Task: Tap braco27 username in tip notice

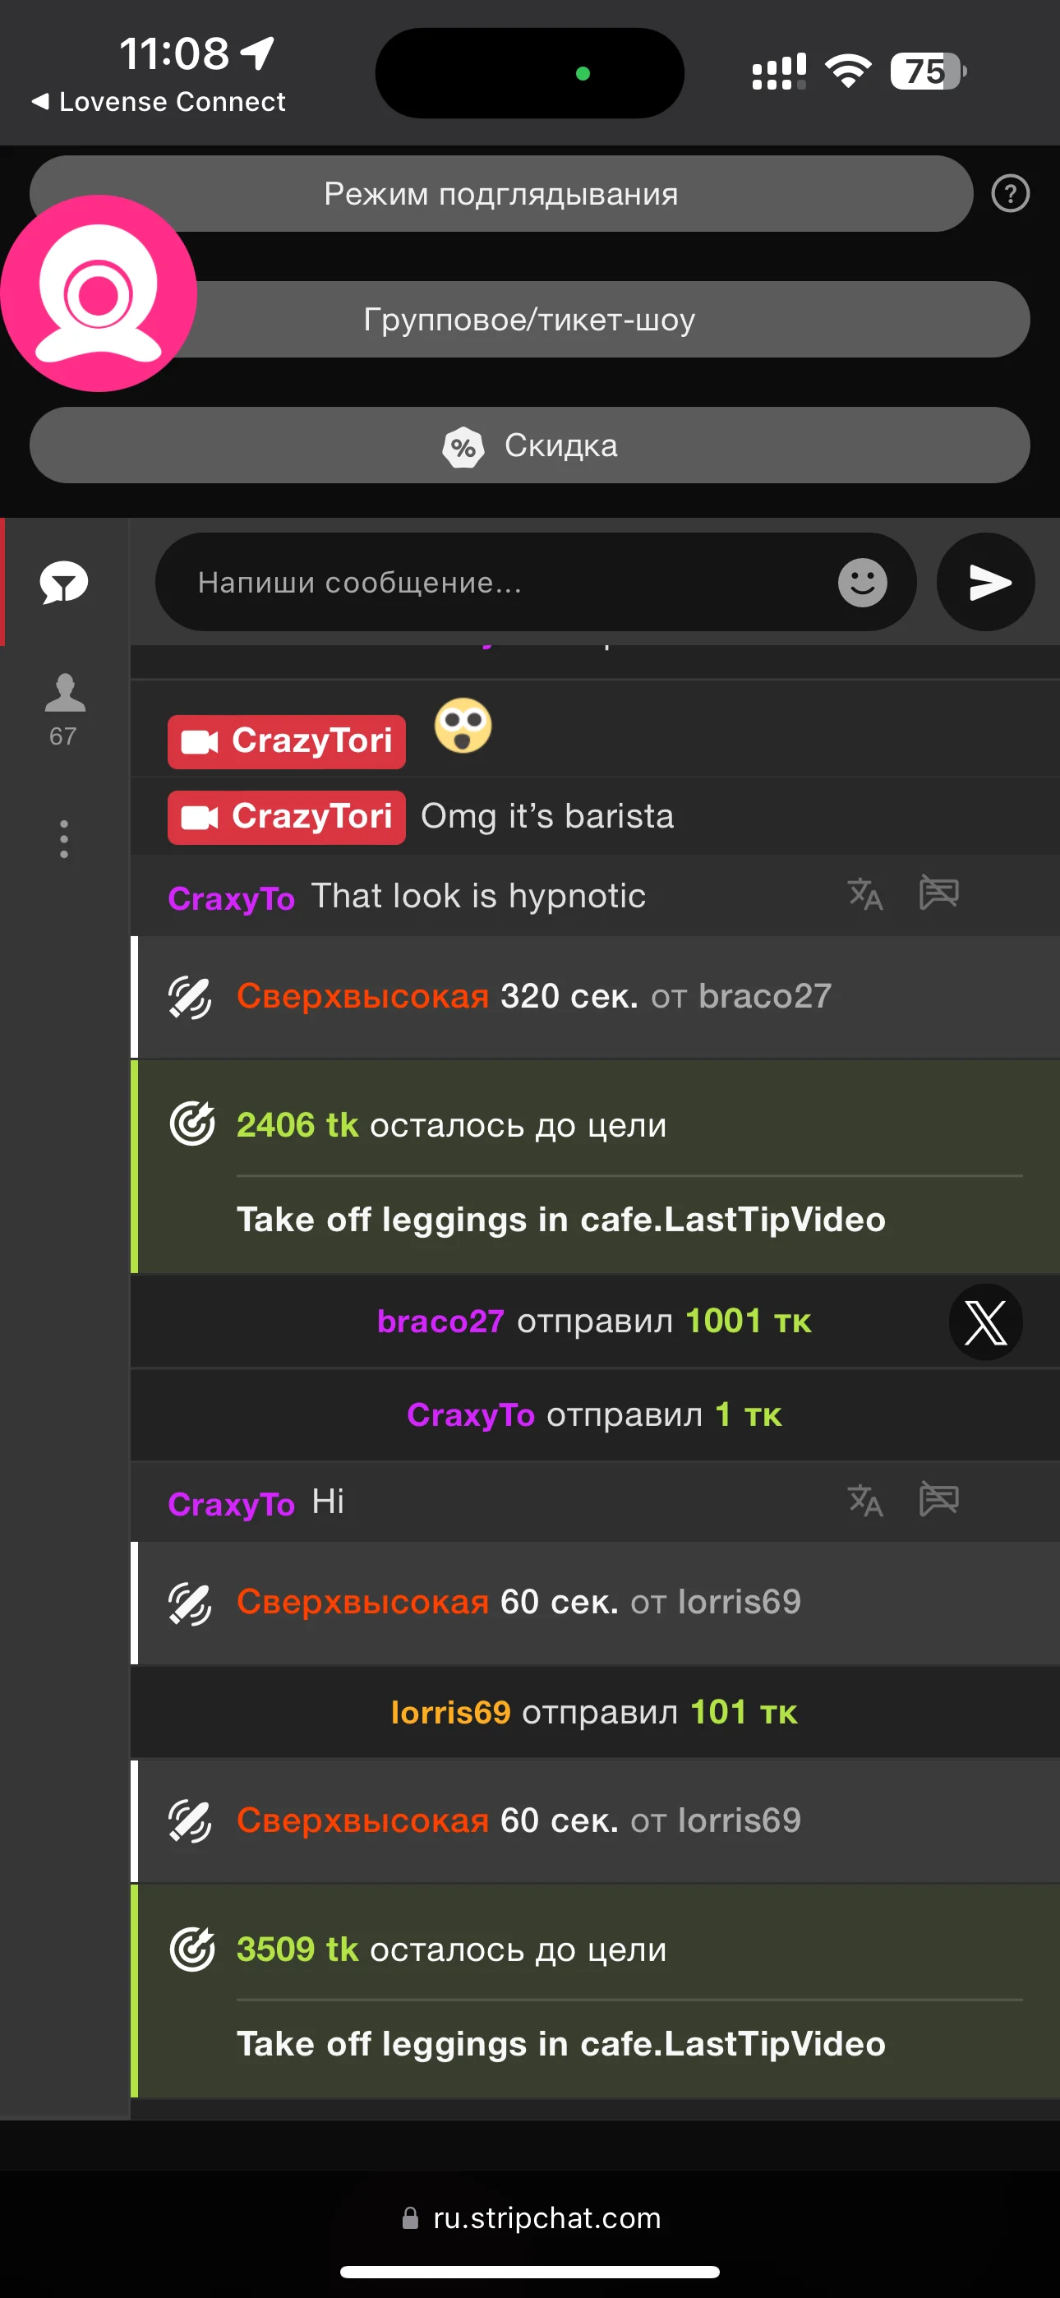Action: (x=440, y=1321)
